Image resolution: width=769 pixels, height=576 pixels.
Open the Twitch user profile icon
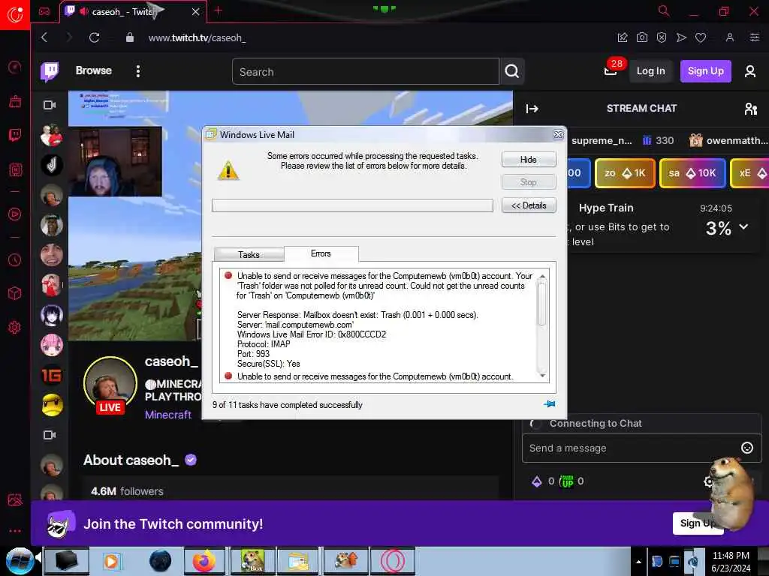[x=750, y=71]
